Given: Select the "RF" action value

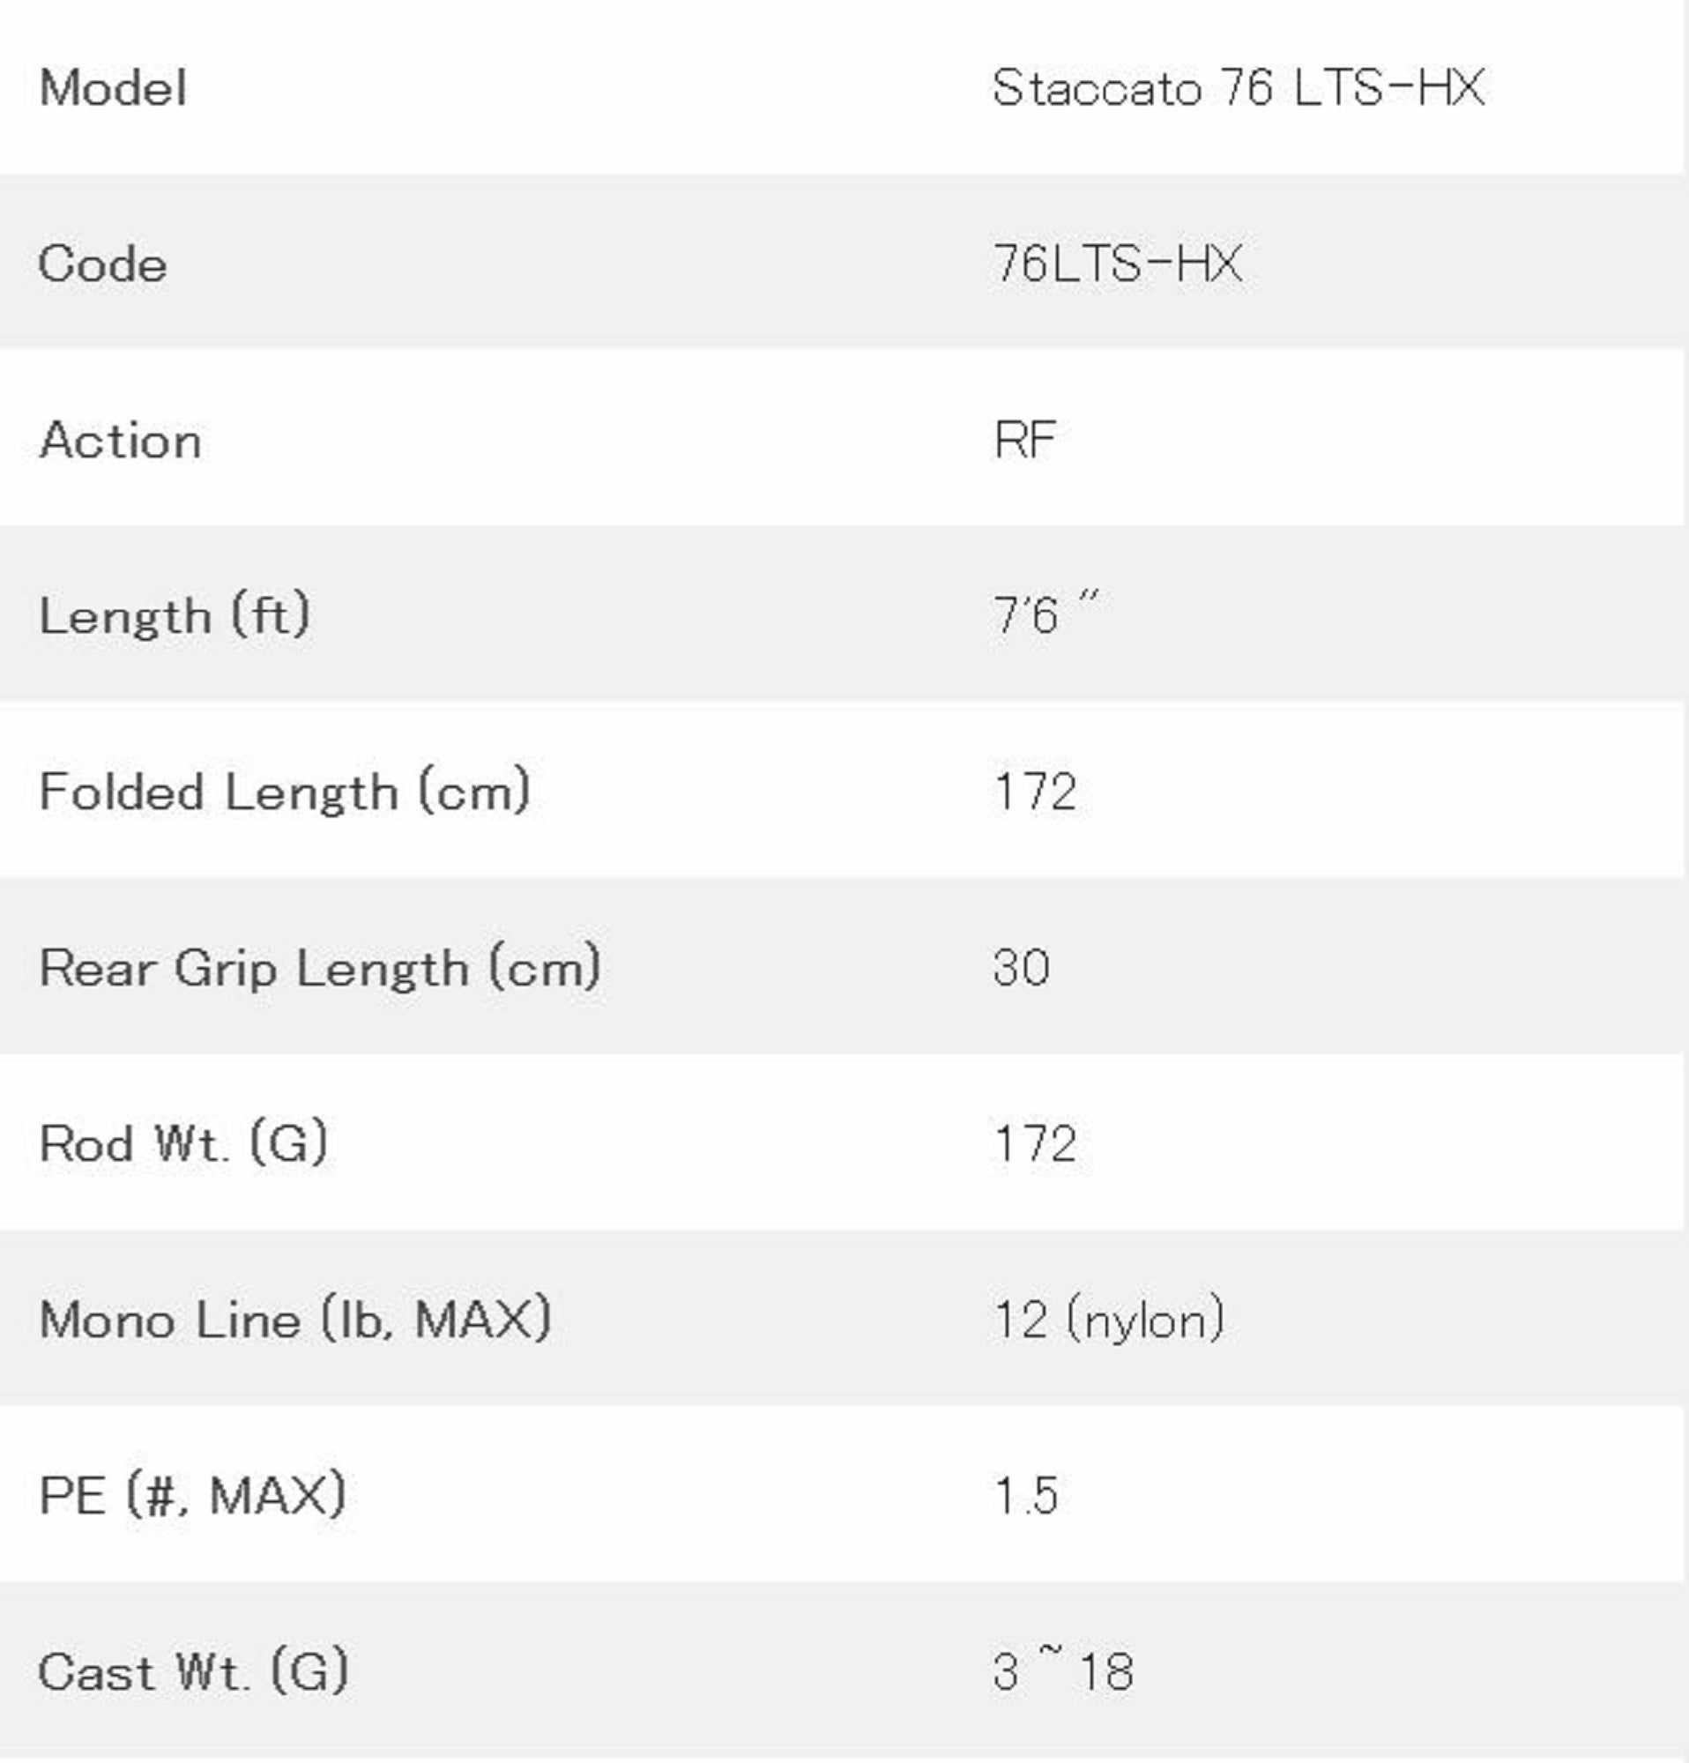Looking at the screenshot, I should [1024, 441].
